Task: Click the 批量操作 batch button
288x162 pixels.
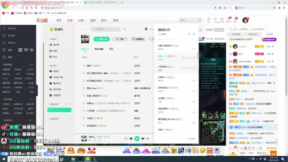Action: (138, 39)
